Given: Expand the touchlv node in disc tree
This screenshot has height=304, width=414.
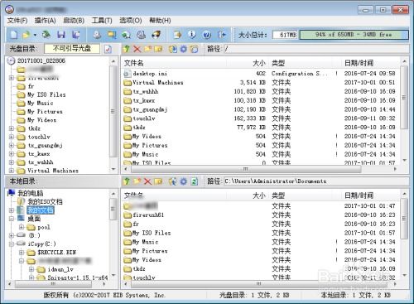Looking at the screenshot, I should [x=12, y=137].
